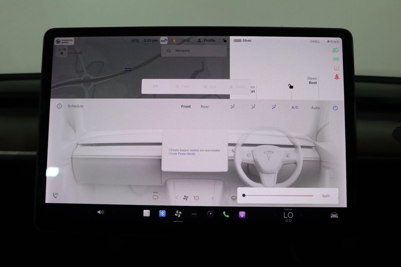Open the Profile menu from the top bar
Viewport: 401px width, 267px height.
(x=207, y=40)
